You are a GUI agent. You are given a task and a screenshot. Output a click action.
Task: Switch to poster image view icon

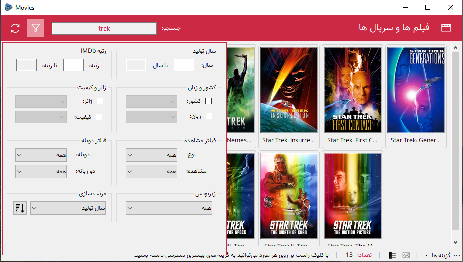click(406, 255)
